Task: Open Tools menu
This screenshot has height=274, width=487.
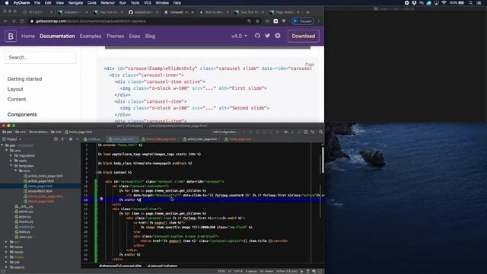Action: [135, 3]
